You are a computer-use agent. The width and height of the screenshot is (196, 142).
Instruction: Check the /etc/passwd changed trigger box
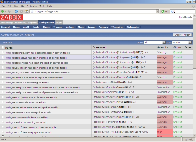pos(3,57)
